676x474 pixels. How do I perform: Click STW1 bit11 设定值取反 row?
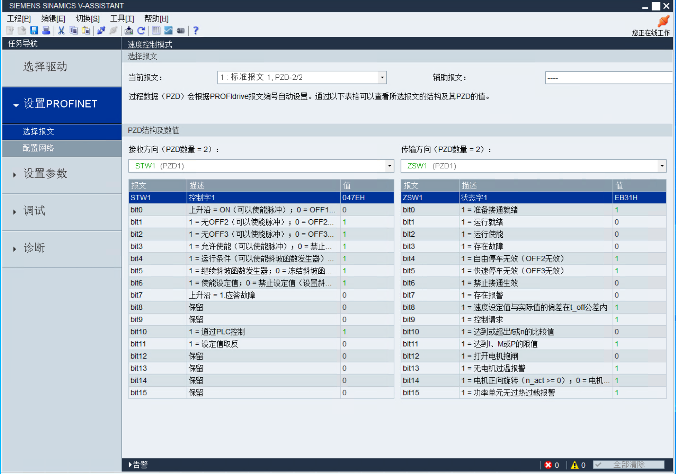coord(261,344)
